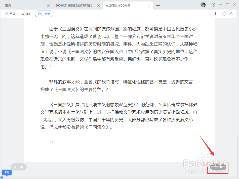Click the 1% reading progress indicator

pos(7,172)
